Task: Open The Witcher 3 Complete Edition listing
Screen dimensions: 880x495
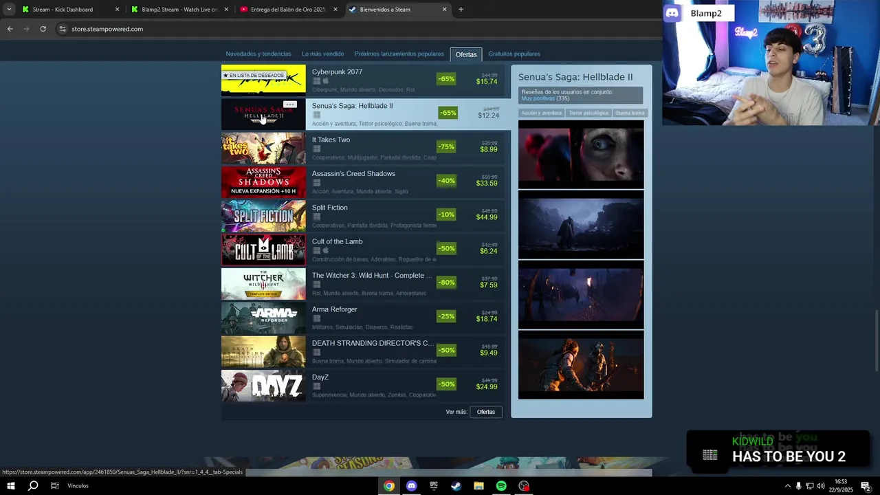Action: click(x=362, y=284)
